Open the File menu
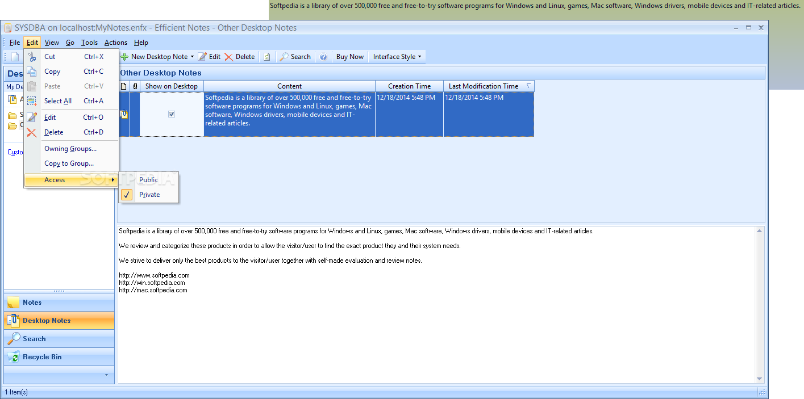 tap(15, 43)
